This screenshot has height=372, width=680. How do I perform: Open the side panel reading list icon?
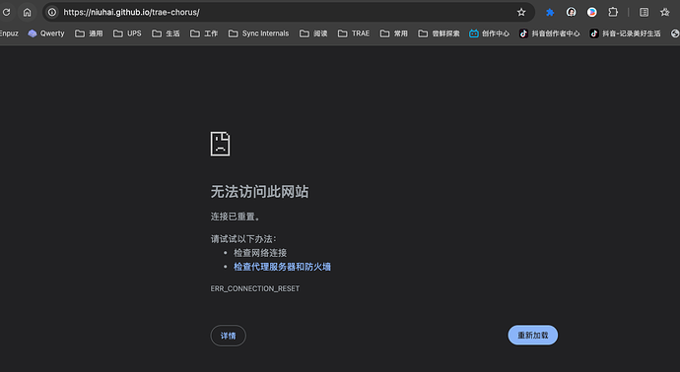(x=644, y=12)
